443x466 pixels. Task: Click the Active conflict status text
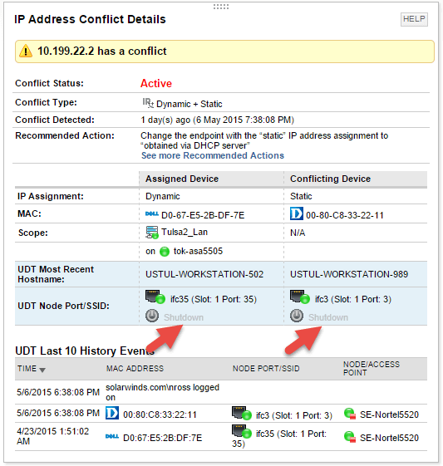156,84
